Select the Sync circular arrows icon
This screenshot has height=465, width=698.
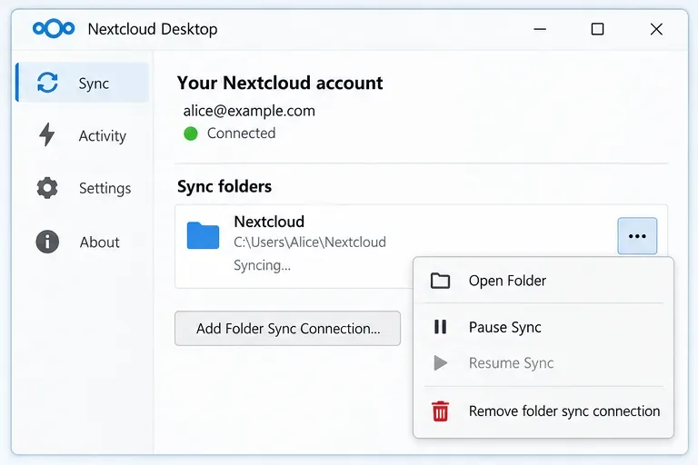47,83
